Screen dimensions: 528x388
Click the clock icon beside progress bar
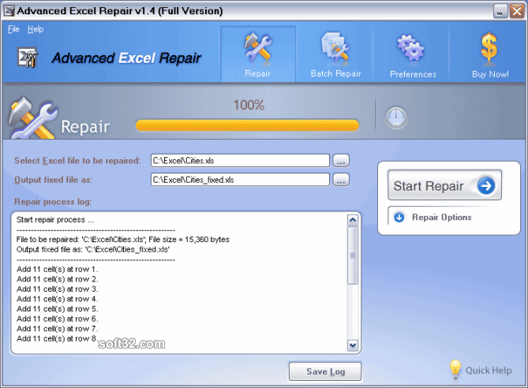point(396,118)
